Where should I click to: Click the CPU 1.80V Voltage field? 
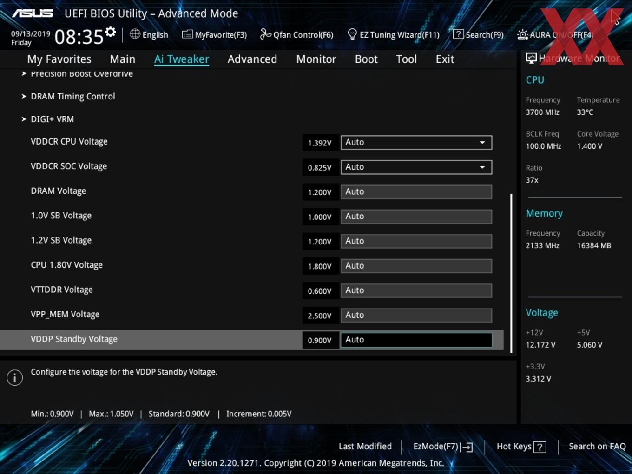point(416,265)
